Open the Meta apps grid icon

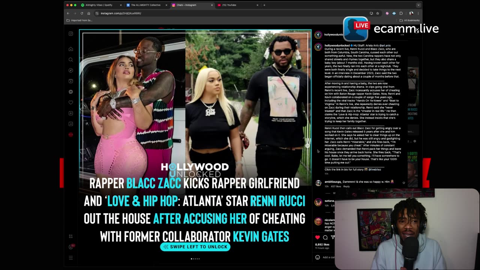pyautogui.click(x=70, y=236)
